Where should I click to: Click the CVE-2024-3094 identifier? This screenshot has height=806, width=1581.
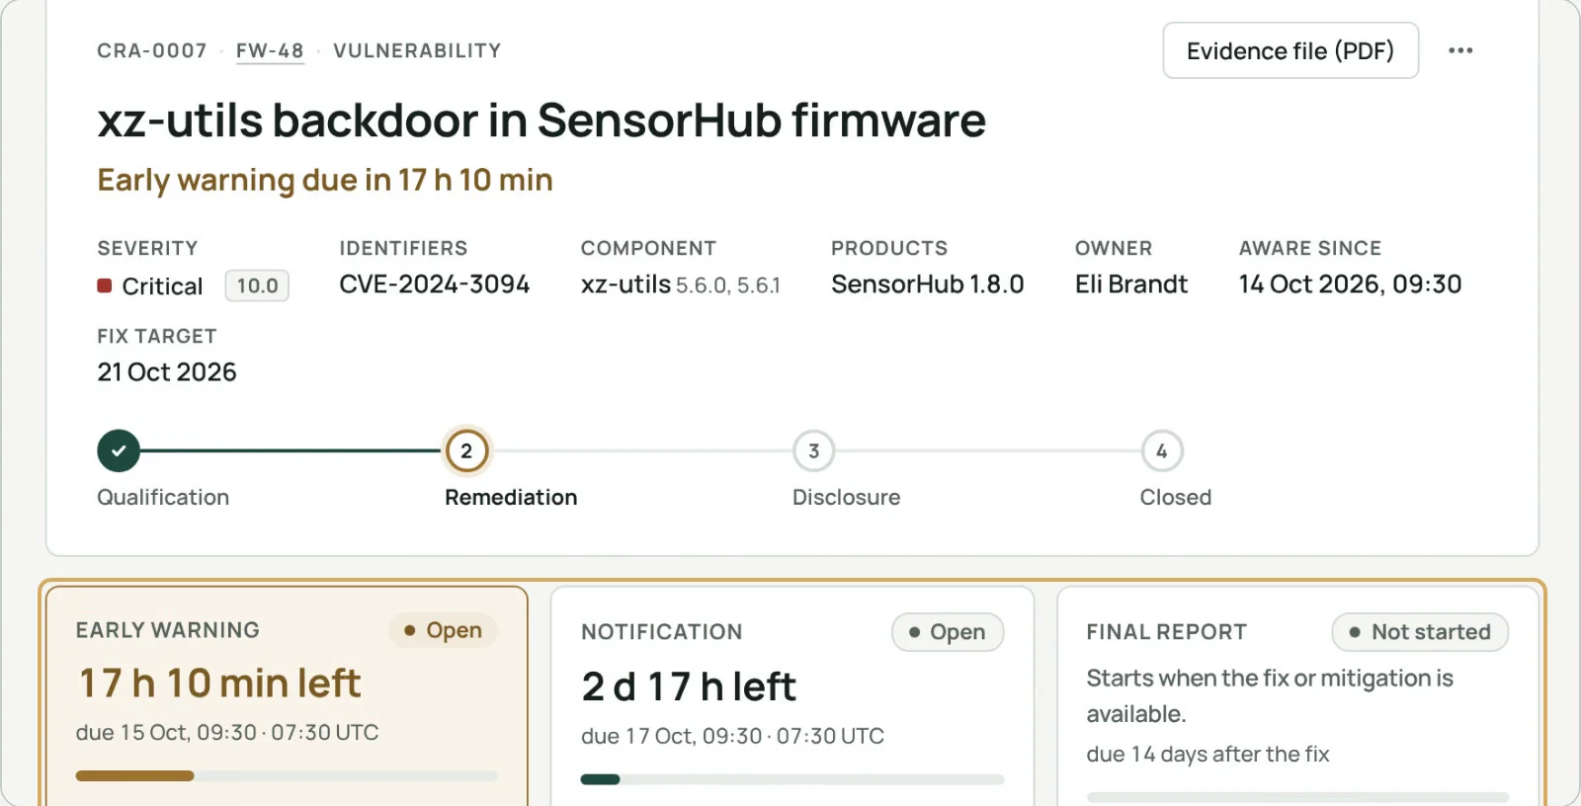click(x=435, y=284)
